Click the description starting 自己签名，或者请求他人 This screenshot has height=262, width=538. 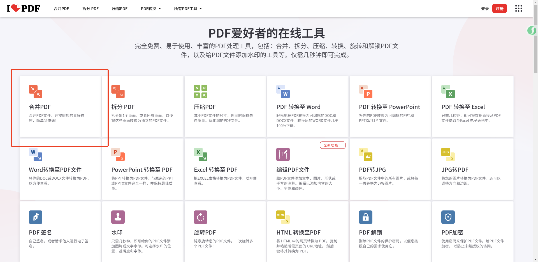[59, 244]
